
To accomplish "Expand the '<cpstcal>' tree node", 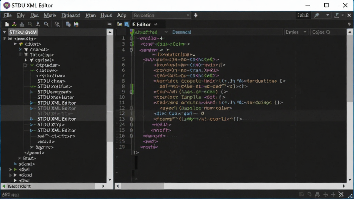I will [x=26, y=60].
